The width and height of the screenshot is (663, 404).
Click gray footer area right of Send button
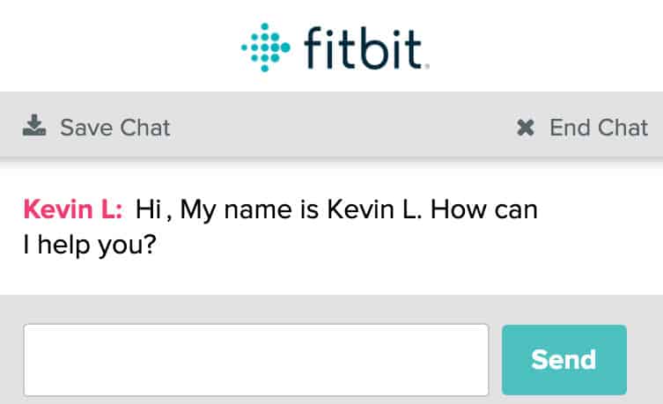(645, 360)
